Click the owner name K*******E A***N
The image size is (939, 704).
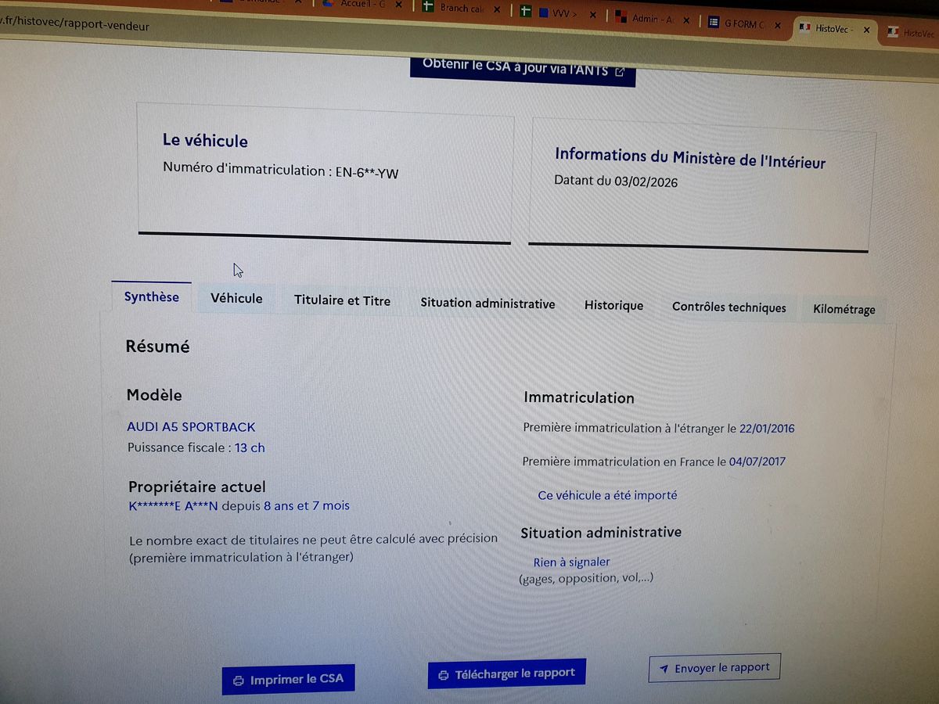(173, 506)
